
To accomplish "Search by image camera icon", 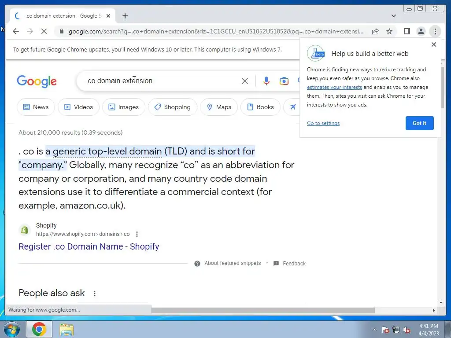I will click(x=284, y=81).
